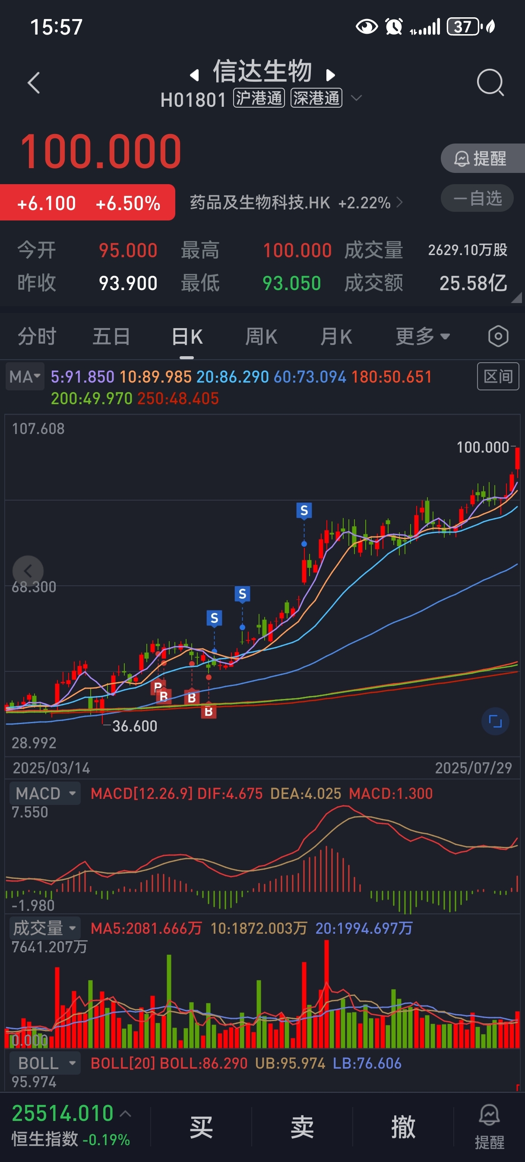Switch to 月K chart tab
This screenshot has width=525, height=1162.
[x=336, y=336]
